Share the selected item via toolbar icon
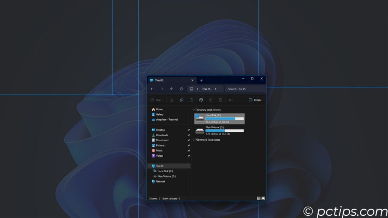 pos(211,100)
